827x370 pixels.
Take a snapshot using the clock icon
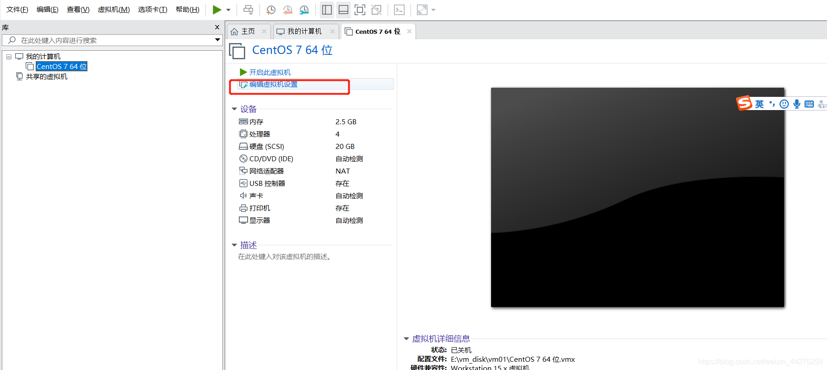tap(271, 10)
